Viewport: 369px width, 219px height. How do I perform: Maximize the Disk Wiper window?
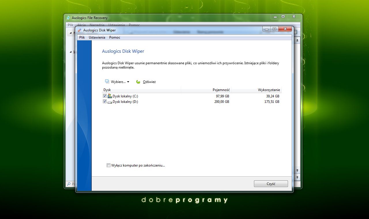[274, 29]
